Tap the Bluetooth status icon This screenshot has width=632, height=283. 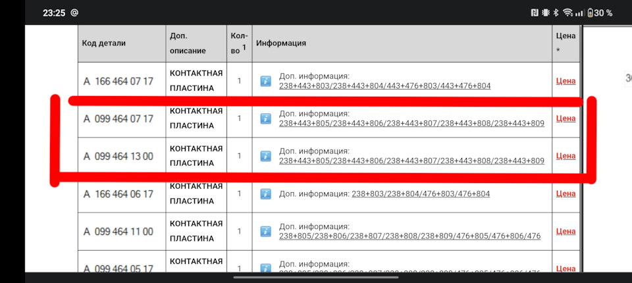[x=556, y=13]
